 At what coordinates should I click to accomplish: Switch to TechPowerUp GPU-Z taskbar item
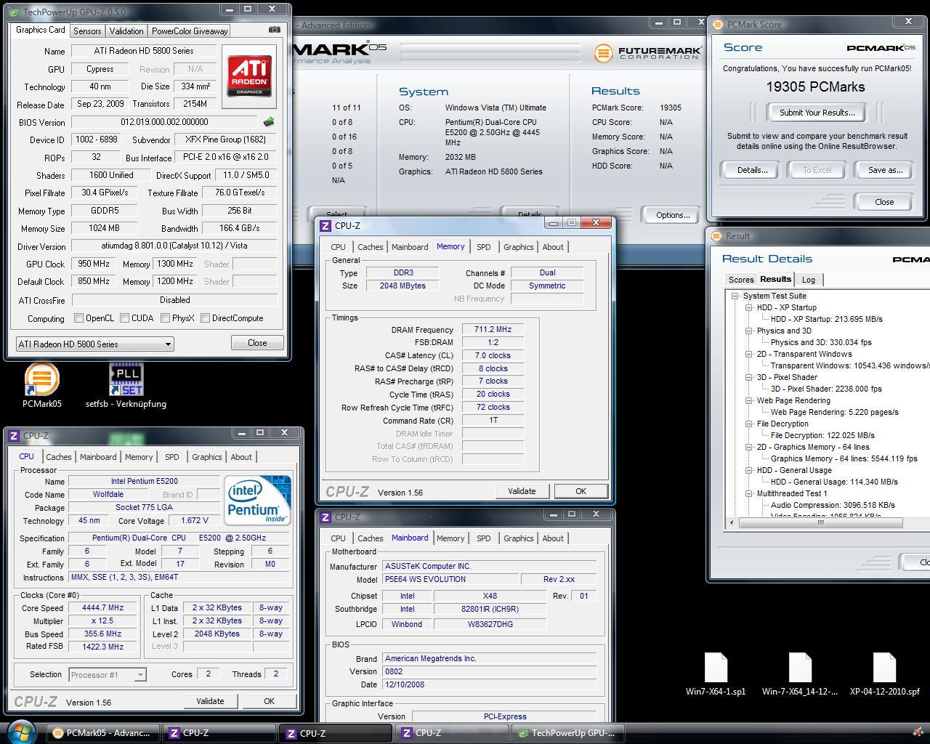[x=566, y=733]
